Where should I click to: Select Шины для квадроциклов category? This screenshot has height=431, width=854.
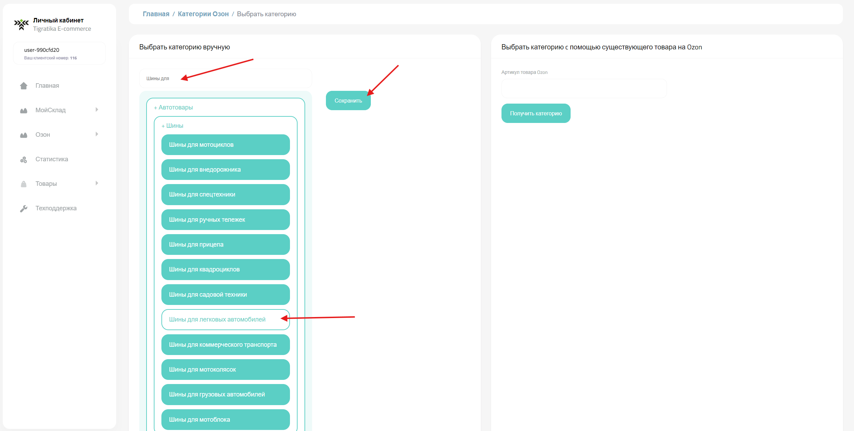click(x=226, y=269)
